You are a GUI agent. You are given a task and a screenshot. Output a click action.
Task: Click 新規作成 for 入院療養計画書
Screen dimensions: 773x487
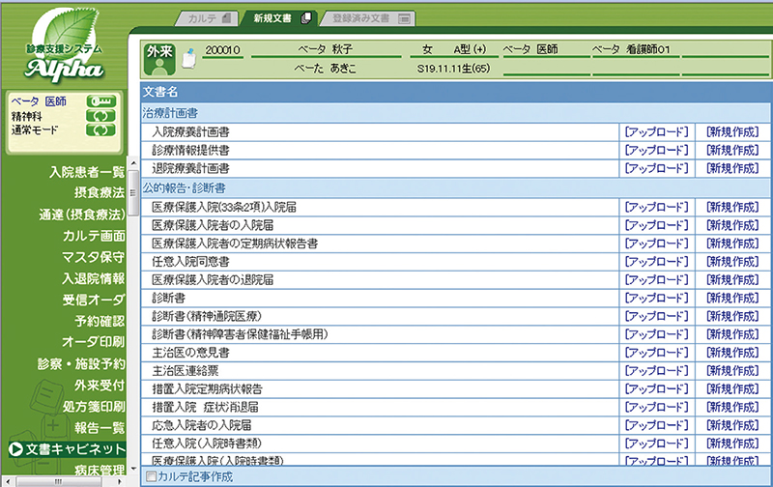[x=730, y=131]
